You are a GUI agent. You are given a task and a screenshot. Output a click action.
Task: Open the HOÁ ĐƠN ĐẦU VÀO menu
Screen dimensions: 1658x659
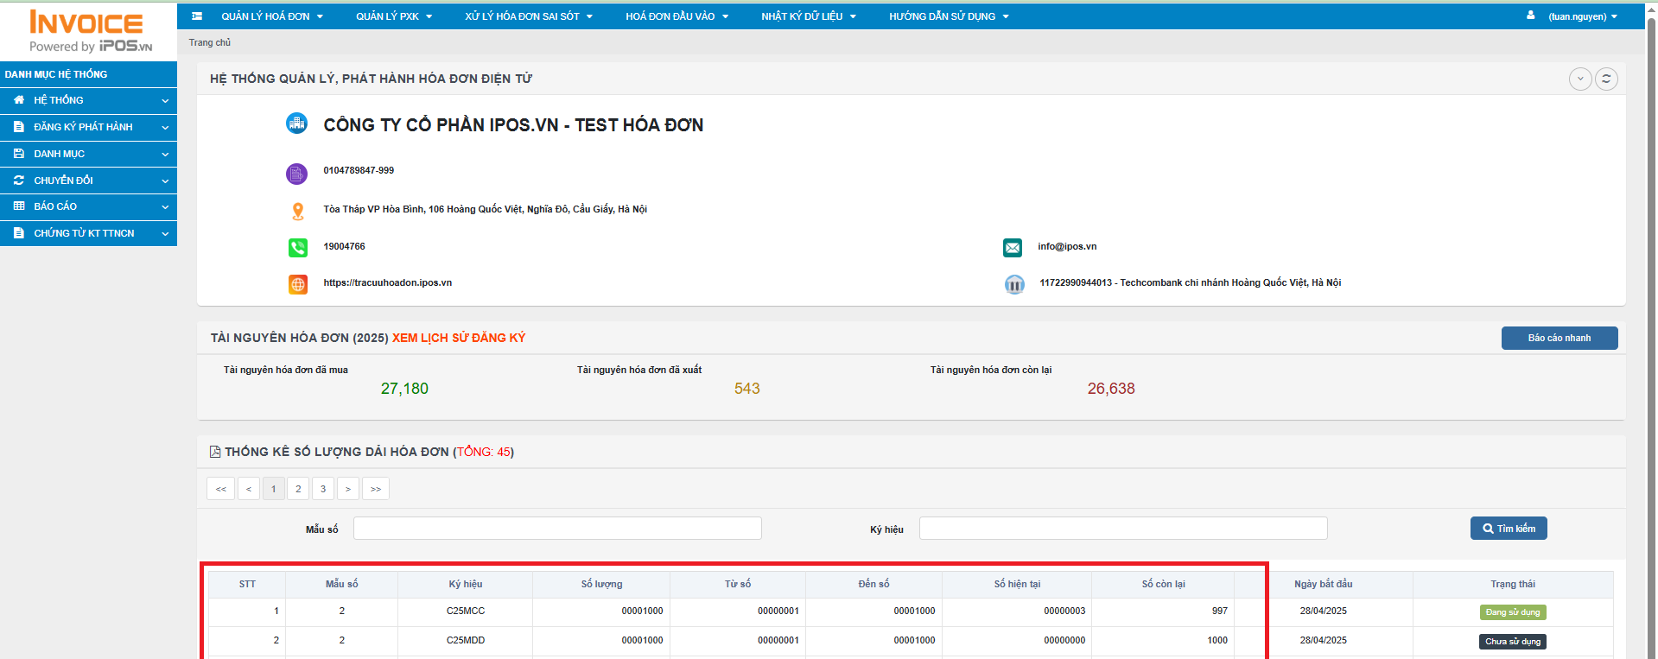tap(677, 16)
